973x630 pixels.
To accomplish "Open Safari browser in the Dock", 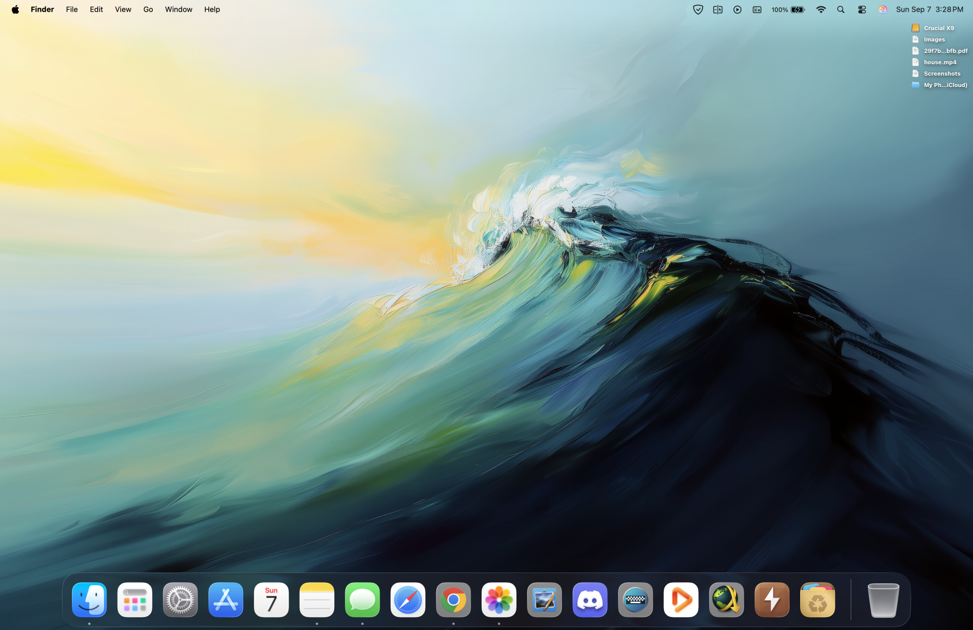I will pos(408,599).
